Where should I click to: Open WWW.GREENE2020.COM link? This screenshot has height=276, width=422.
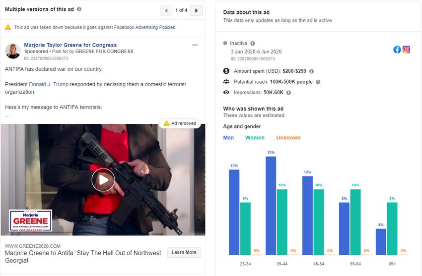[33, 246]
